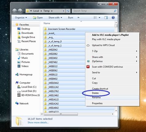Click the Google Drive icon in sidebar
This screenshot has width=146, height=132.
coord(19,37)
